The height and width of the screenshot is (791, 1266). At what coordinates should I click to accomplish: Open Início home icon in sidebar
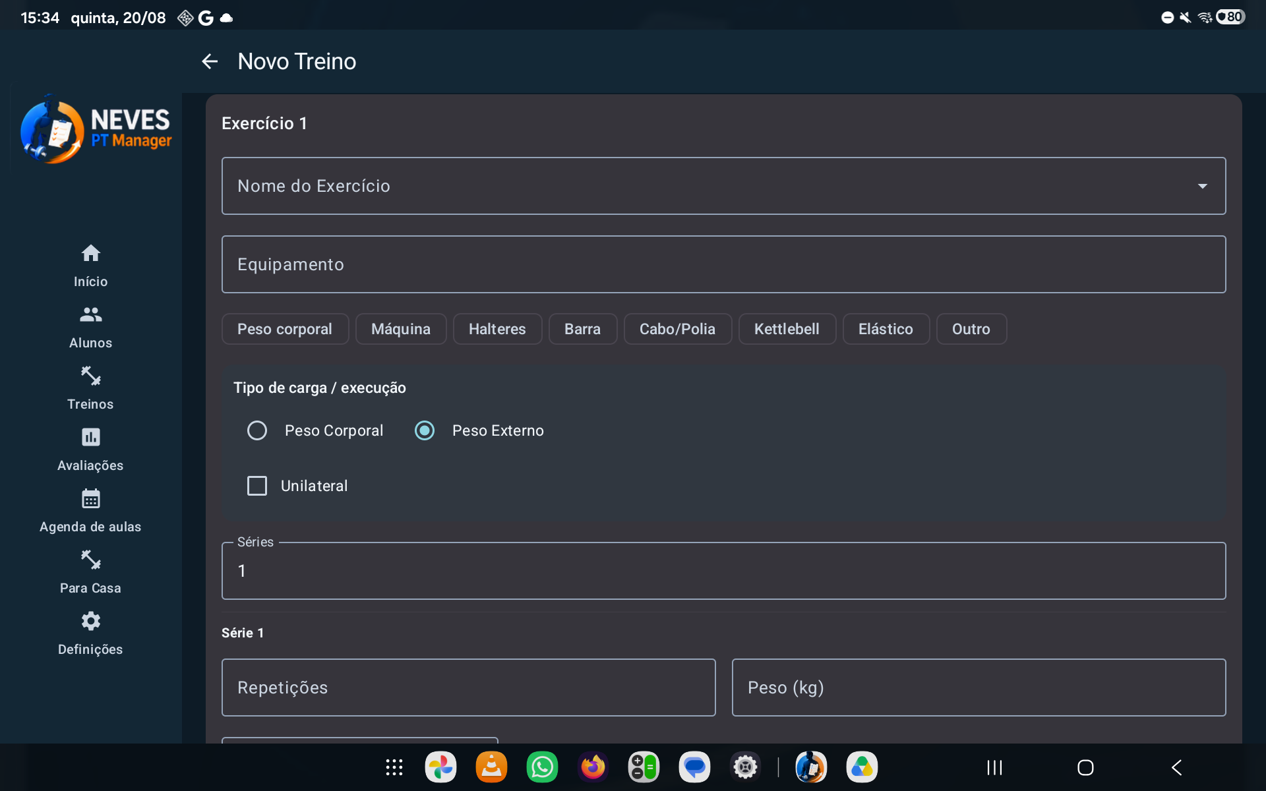(90, 253)
